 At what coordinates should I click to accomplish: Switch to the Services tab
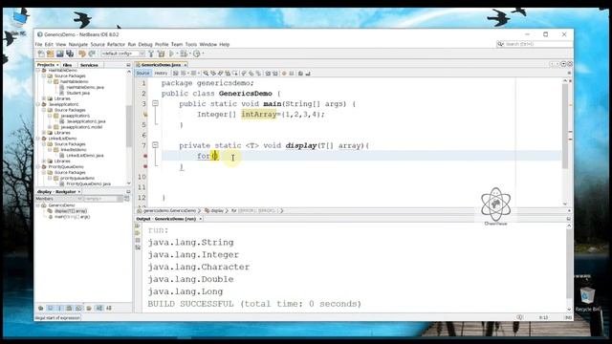coord(89,65)
